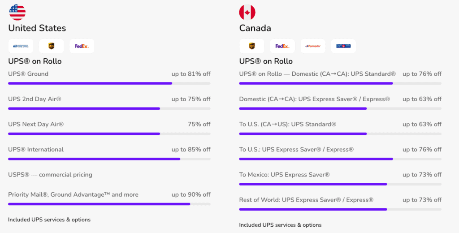Screen dimensions: 459x233
Task: Click the USPS commercial pricing text
Action: (50, 175)
